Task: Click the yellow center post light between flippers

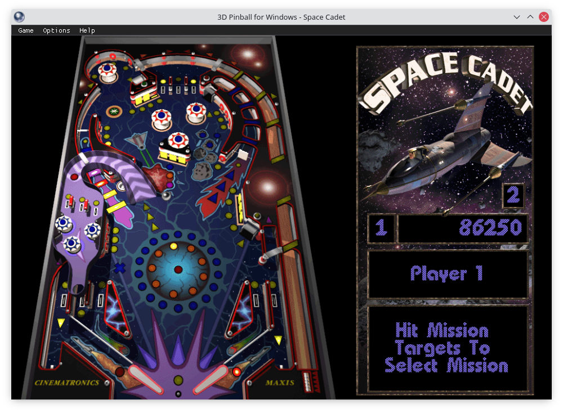Action: coord(178,380)
